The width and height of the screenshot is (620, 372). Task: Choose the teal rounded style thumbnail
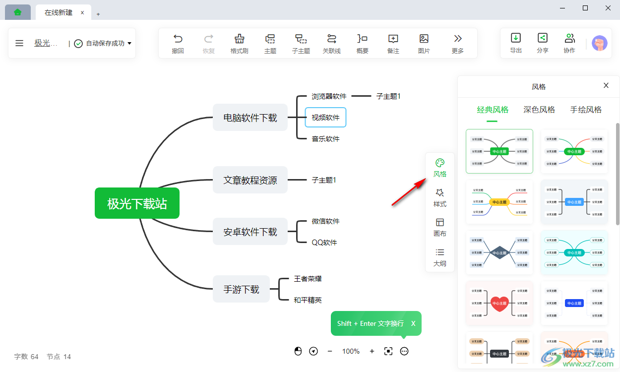tap(574, 252)
